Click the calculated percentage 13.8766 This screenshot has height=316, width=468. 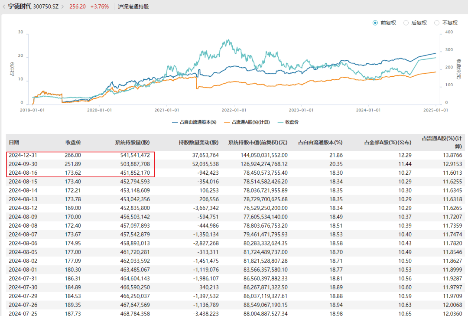(452, 155)
